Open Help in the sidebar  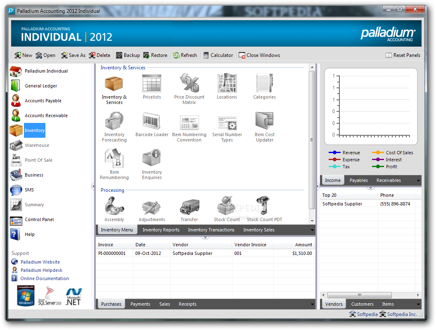(22, 234)
